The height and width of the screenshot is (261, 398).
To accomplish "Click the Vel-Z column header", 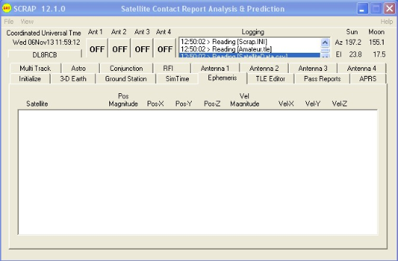I will pyautogui.click(x=339, y=103).
